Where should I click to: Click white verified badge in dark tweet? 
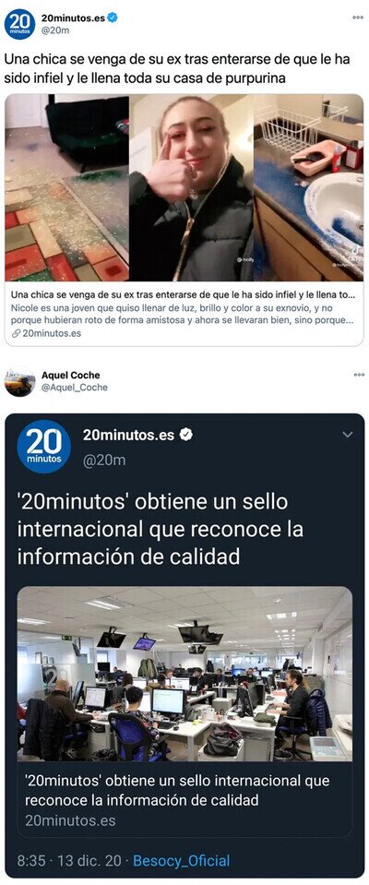186,435
